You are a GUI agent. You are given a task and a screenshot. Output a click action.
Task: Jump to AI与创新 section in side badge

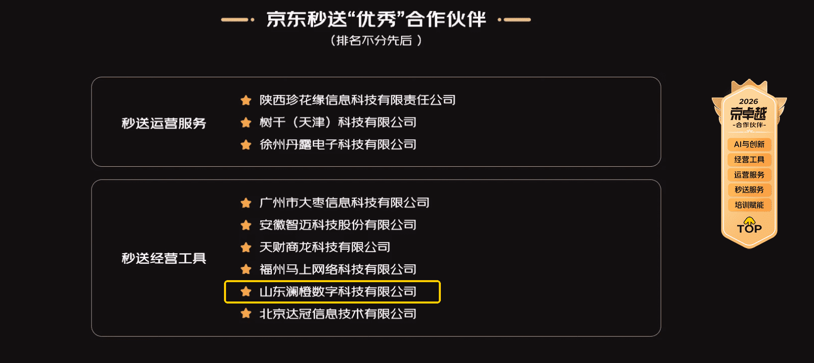coord(749,144)
